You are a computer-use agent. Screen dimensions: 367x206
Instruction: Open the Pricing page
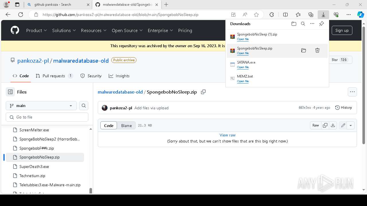(185, 30)
